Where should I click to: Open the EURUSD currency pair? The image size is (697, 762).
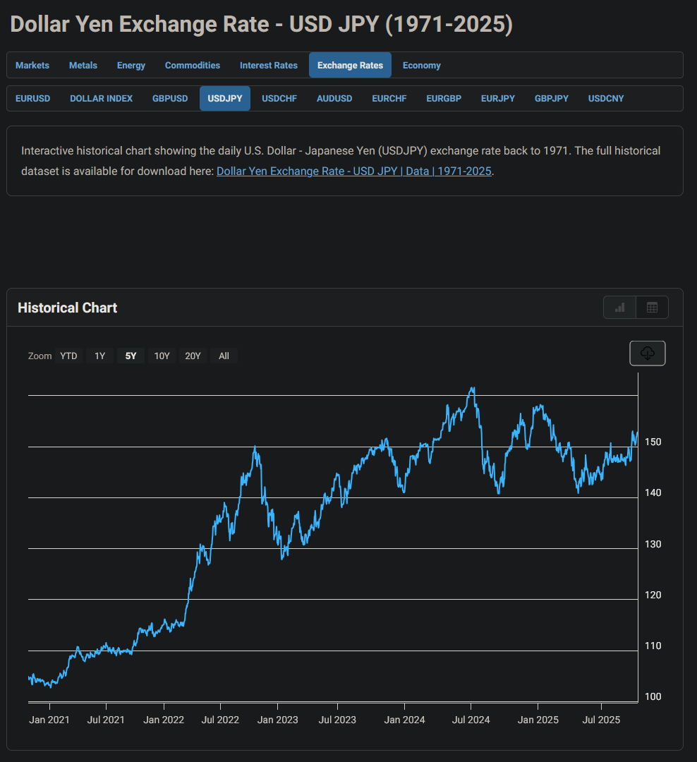[32, 99]
